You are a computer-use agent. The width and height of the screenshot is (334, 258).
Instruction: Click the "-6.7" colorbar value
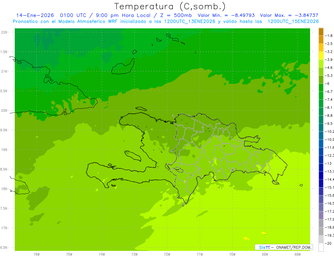[x=329, y=92]
